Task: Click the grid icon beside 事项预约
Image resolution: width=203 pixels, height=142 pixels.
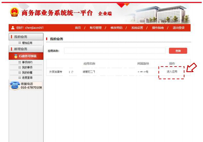Action: pyautogui.click(x=20, y=62)
